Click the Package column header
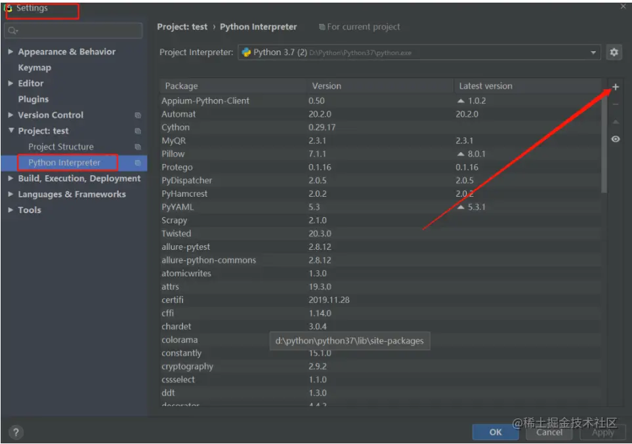Viewport: 632px width, 444px height. (x=234, y=86)
